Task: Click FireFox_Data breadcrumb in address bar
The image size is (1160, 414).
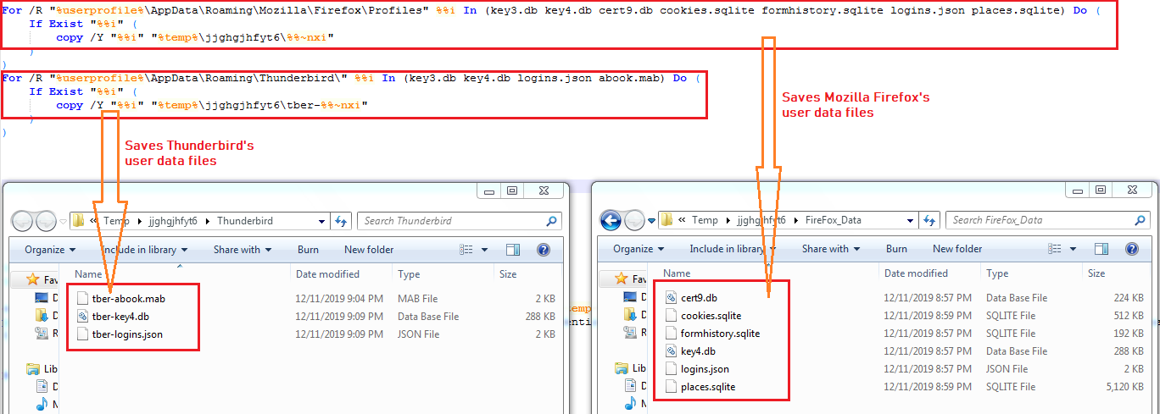Action: point(833,220)
